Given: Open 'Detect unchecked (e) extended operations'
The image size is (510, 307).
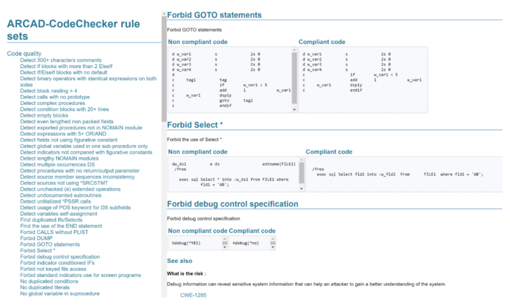Looking at the screenshot, I should click(70, 189).
